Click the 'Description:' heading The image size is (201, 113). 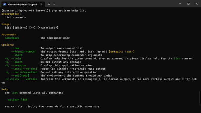click(11, 14)
